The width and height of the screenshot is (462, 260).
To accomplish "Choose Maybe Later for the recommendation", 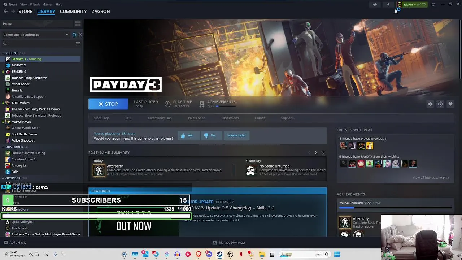I will (236, 135).
